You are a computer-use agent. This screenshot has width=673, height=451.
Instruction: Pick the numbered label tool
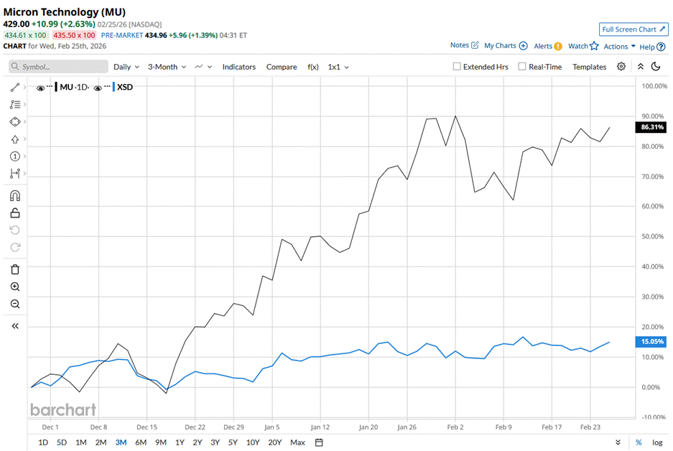click(15, 156)
